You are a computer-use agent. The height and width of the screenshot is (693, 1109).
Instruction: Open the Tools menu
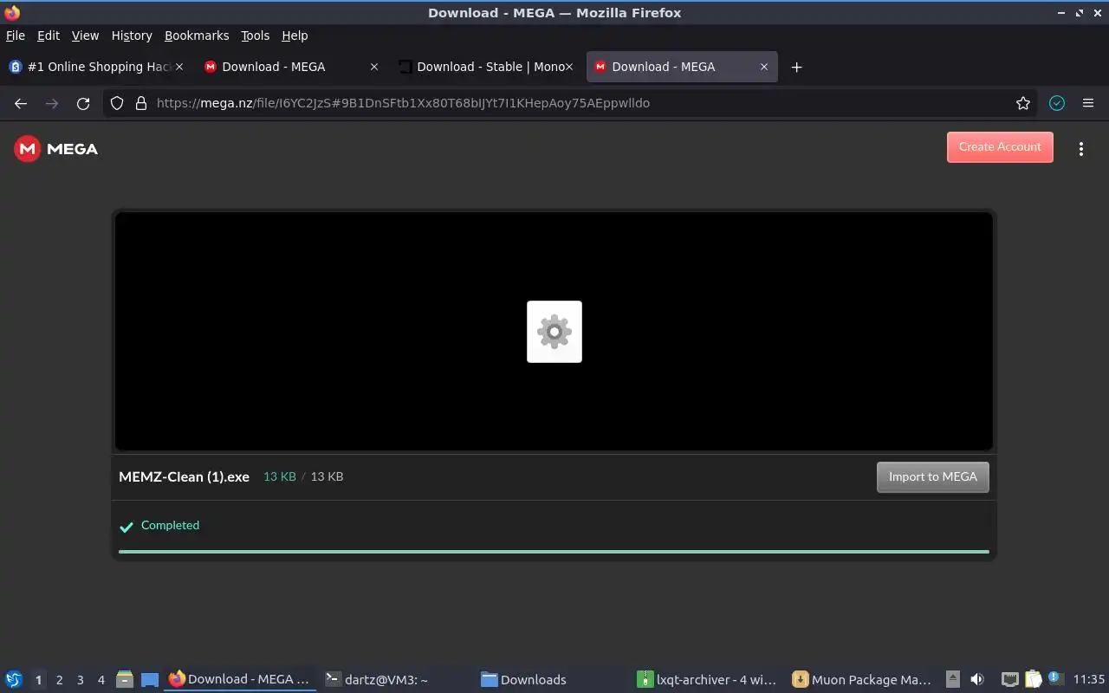coord(255,36)
